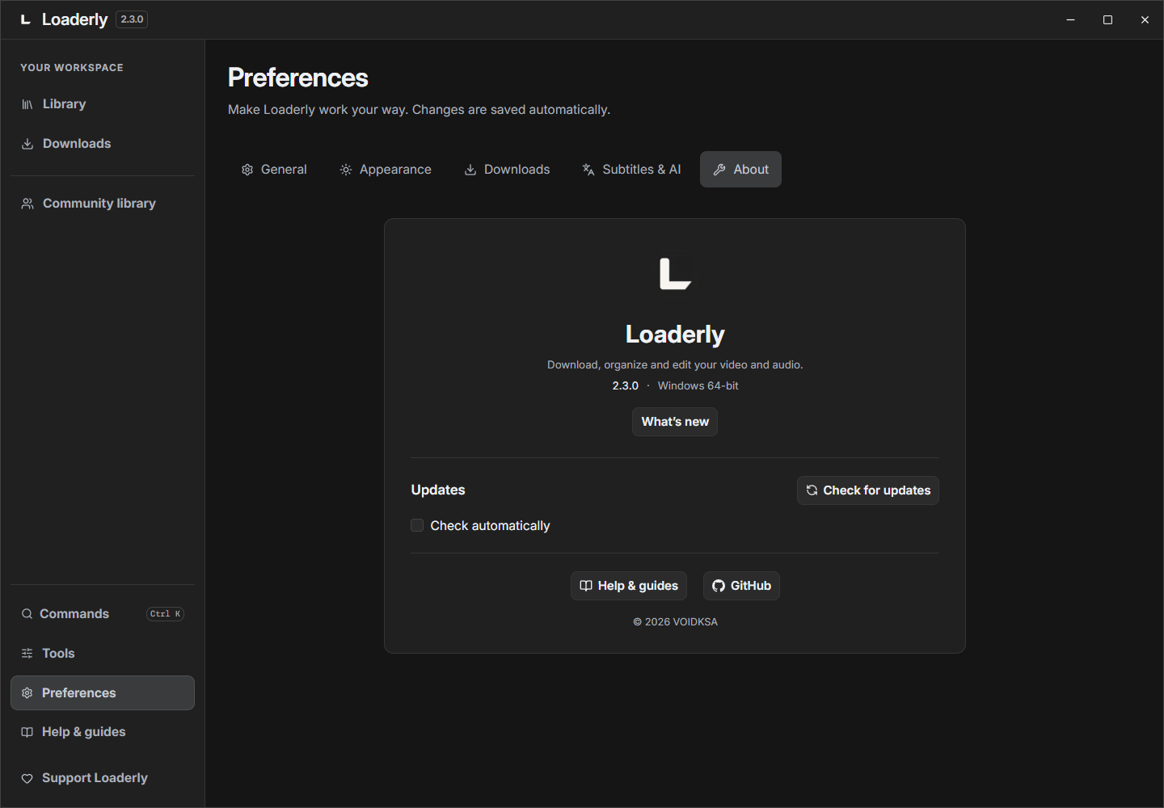Click the Support Loaderly heart icon

[27, 778]
